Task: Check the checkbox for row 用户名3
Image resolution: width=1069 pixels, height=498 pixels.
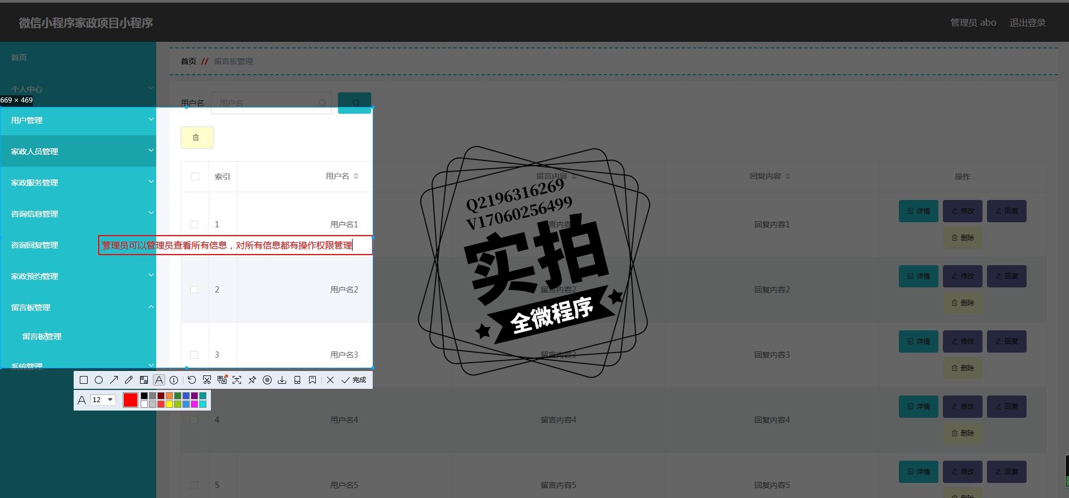Action: point(194,355)
